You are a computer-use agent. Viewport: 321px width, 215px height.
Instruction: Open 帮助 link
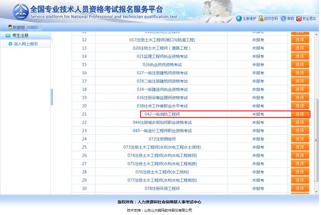pos(291,19)
